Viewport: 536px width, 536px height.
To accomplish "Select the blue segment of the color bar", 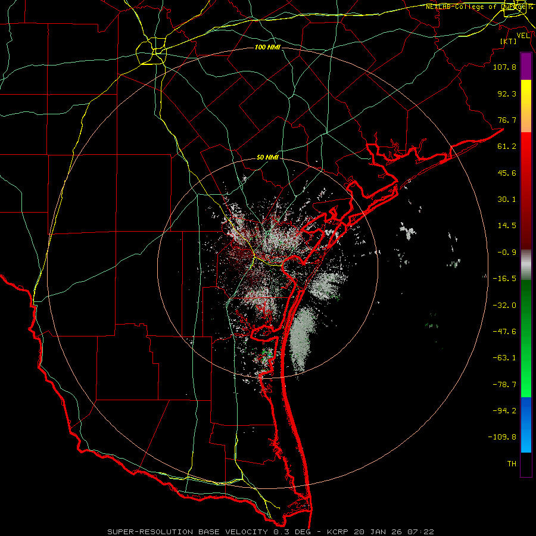I will (x=526, y=425).
